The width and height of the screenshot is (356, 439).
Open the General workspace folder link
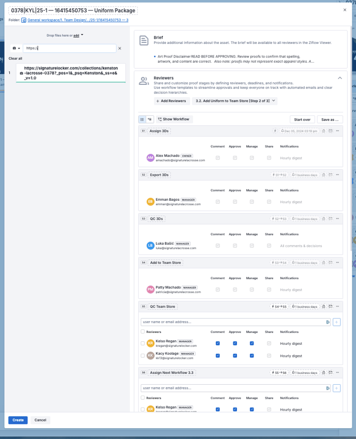pos(78,20)
